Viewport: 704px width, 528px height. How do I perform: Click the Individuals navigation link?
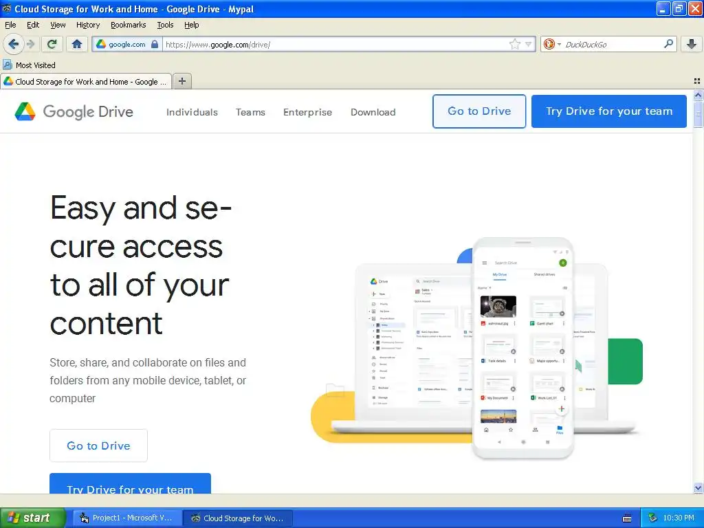[192, 112]
